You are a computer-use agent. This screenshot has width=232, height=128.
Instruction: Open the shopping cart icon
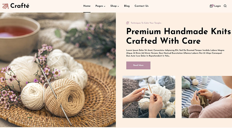coord(211,6)
